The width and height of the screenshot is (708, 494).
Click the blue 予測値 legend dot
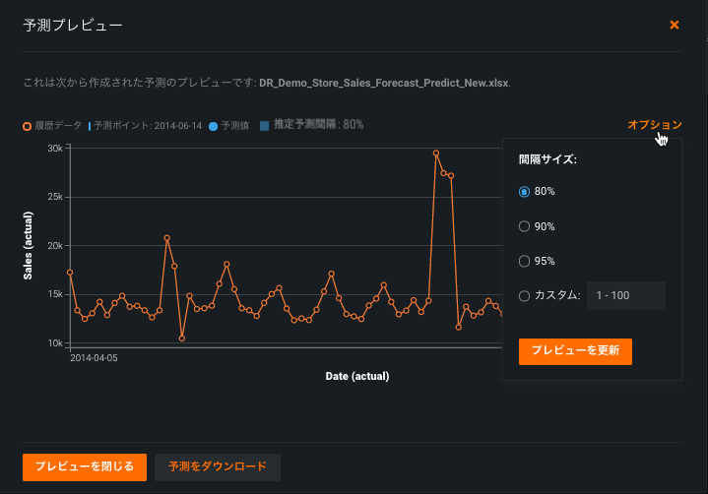pyautogui.click(x=214, y=126)
